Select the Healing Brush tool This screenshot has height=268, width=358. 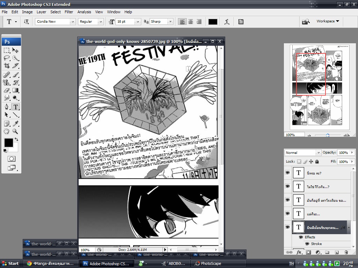coord(7,75)
